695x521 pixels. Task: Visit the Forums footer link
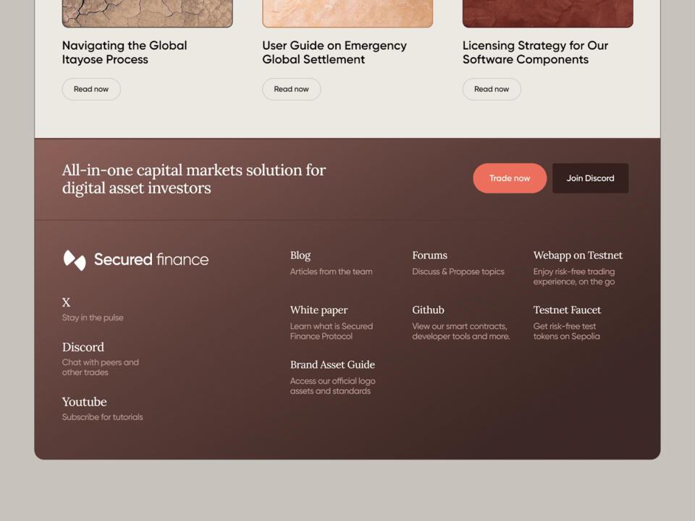tap(429, 255)
